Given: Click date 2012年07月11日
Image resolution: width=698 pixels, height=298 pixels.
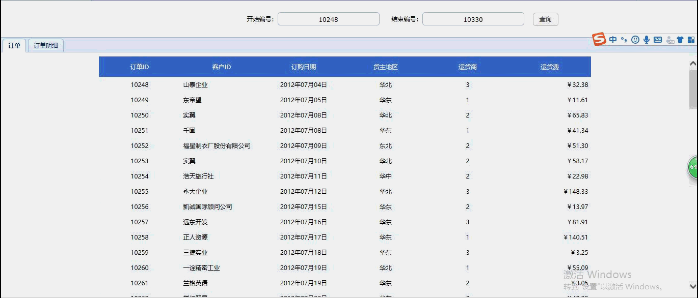Looking at the screenshot, I should (304, 176).
